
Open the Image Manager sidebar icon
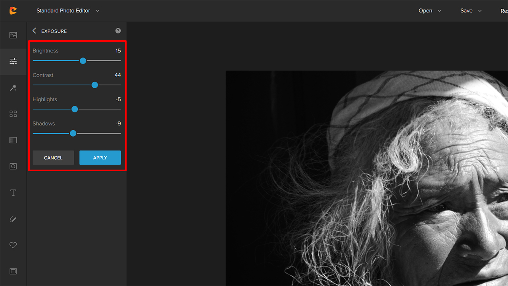tap(13, 35)
